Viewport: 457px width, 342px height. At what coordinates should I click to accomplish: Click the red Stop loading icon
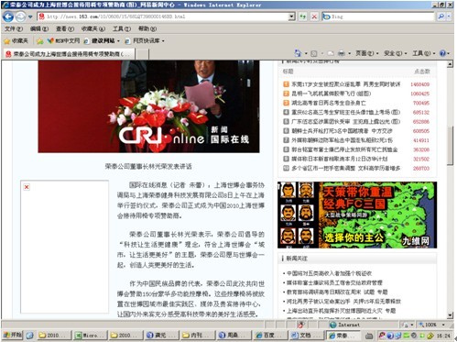click(x=314, y=17)
